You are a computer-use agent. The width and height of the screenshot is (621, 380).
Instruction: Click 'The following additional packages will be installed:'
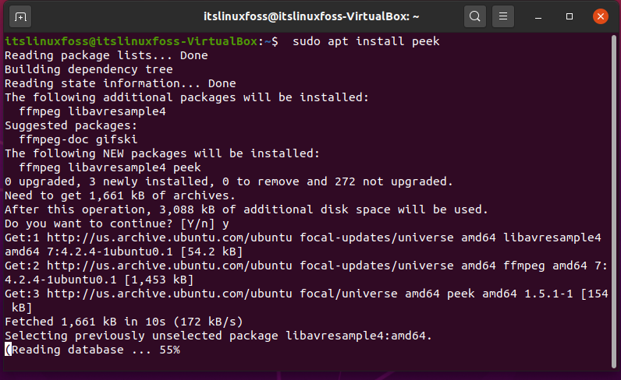point(187,97)
